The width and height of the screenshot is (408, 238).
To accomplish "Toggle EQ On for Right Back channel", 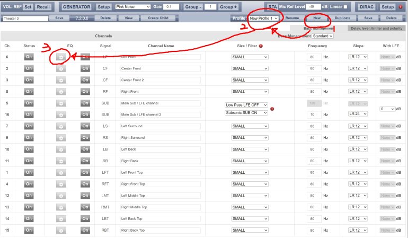I will coord(85,161).
